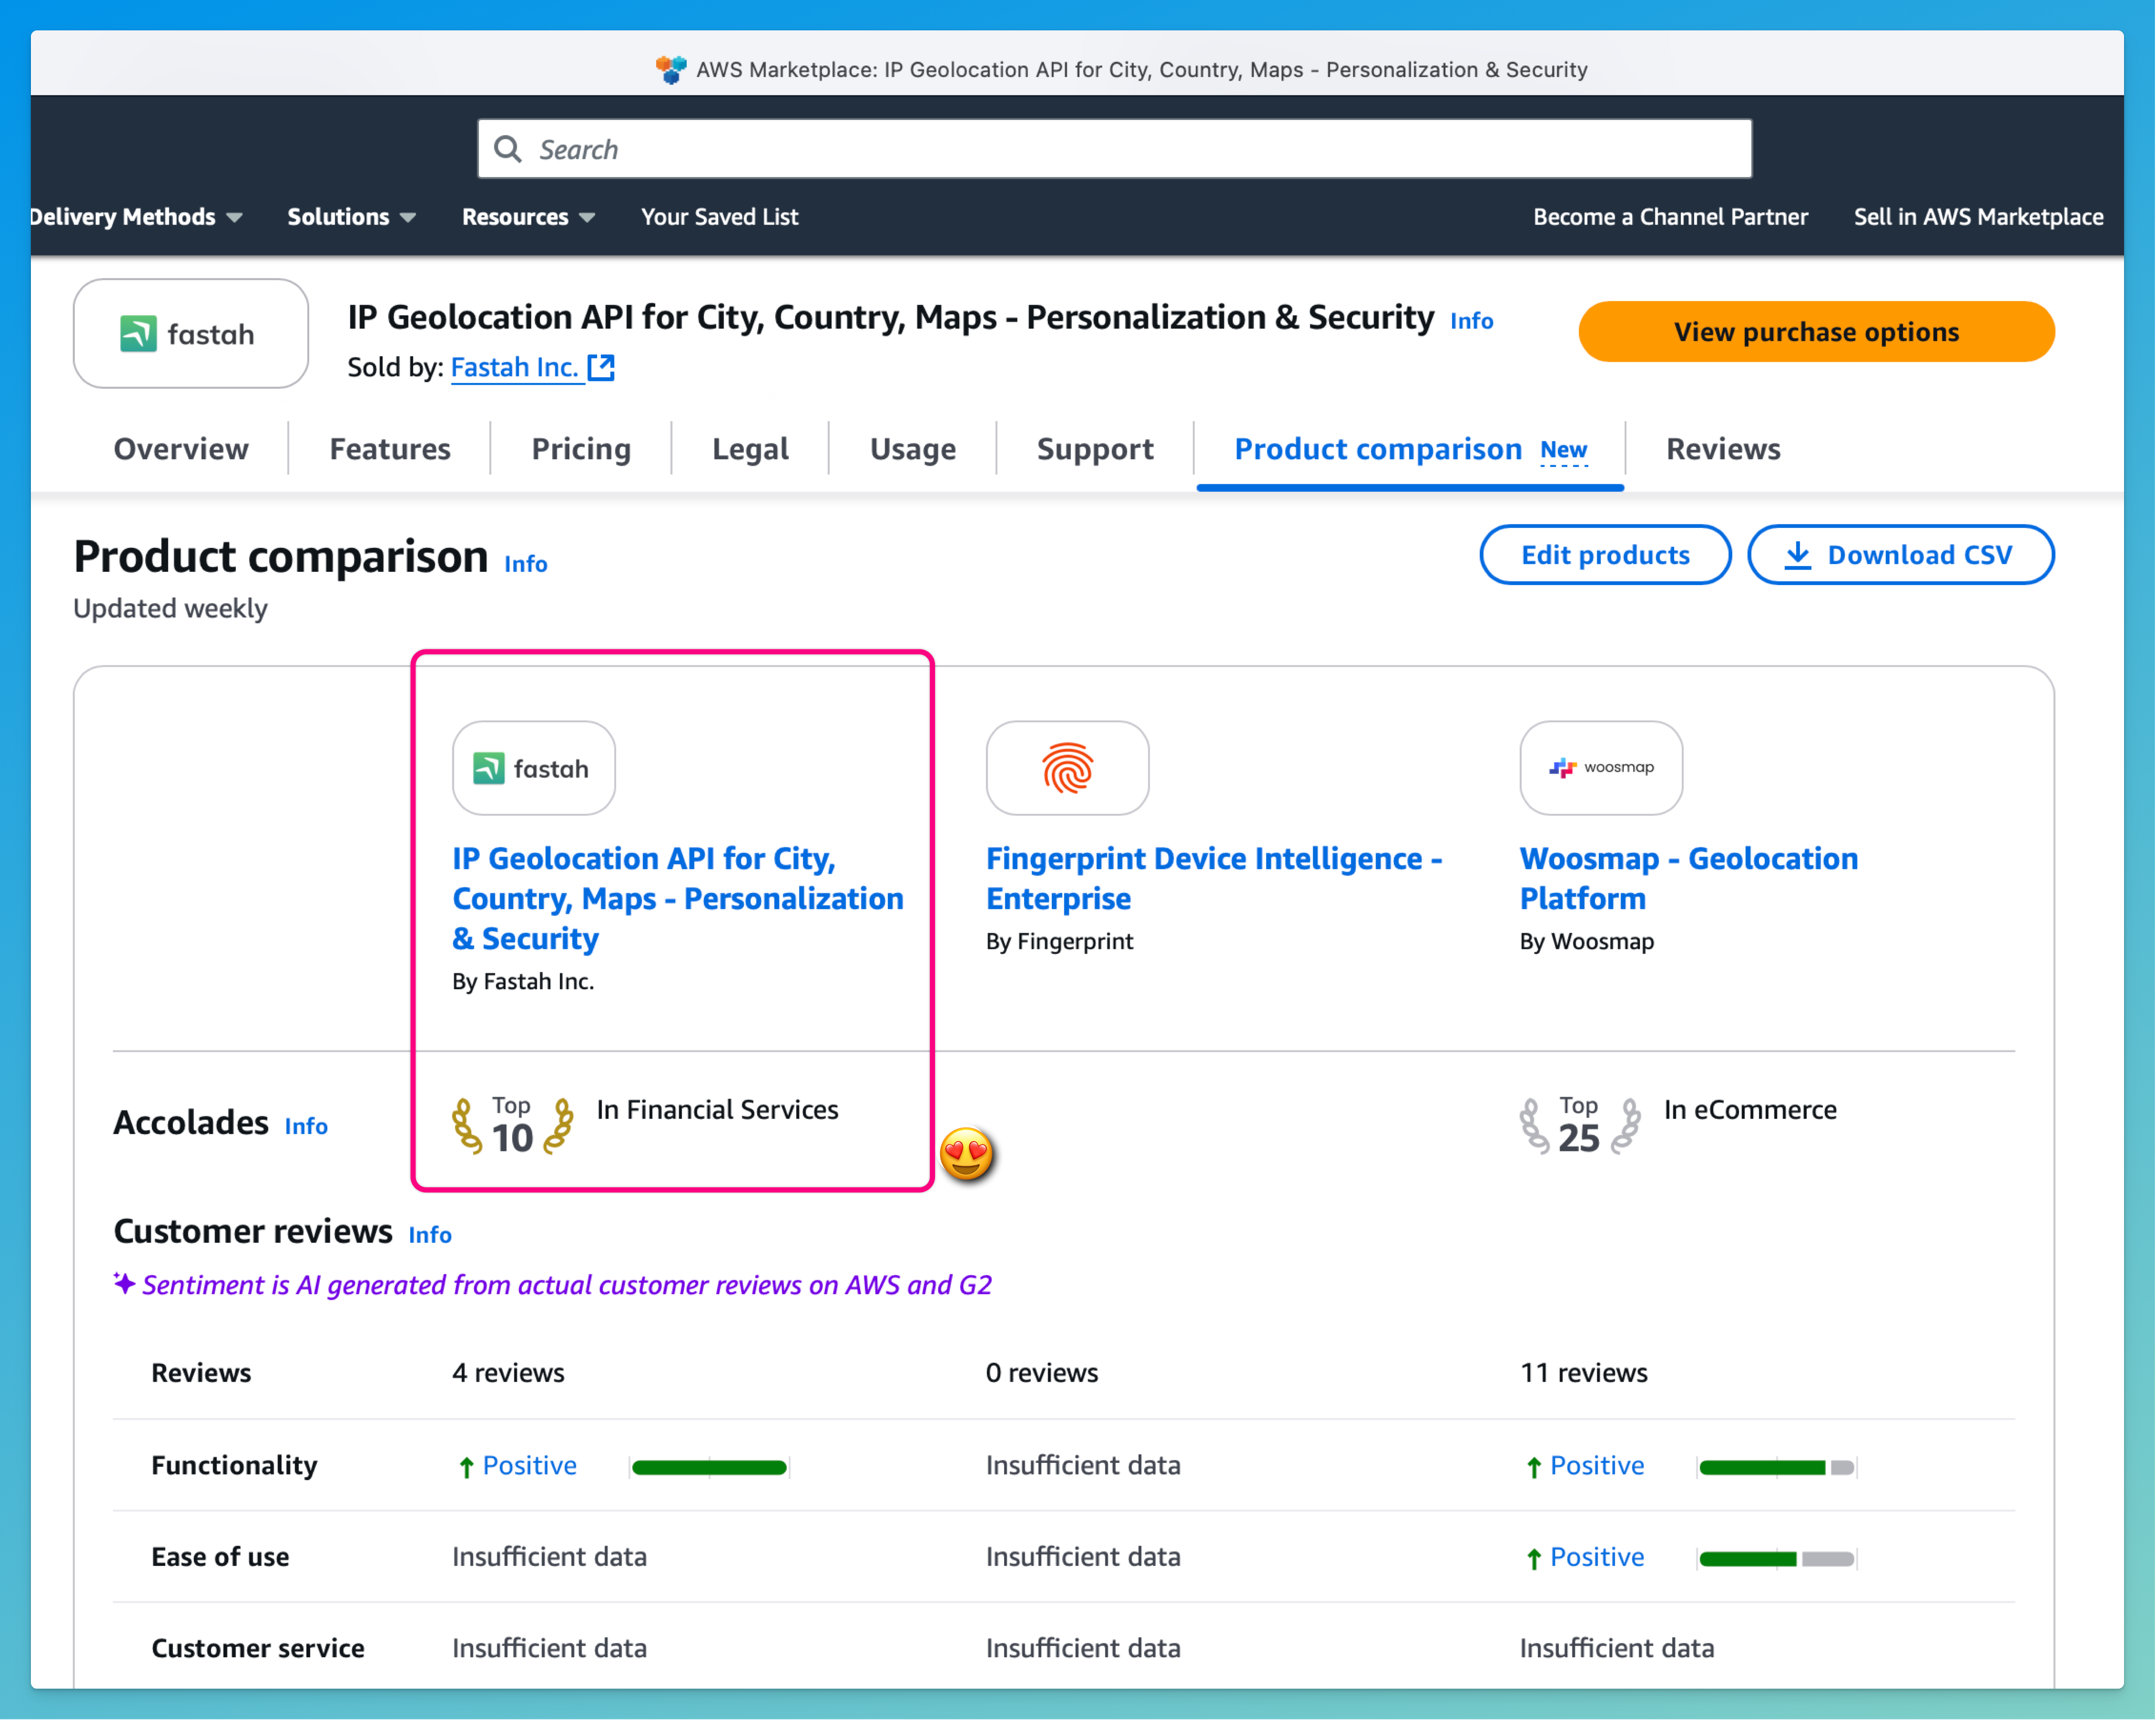Click 'By Fastah Inc.' vendor text
The image size is (2156, 1720).
point(523,982)
